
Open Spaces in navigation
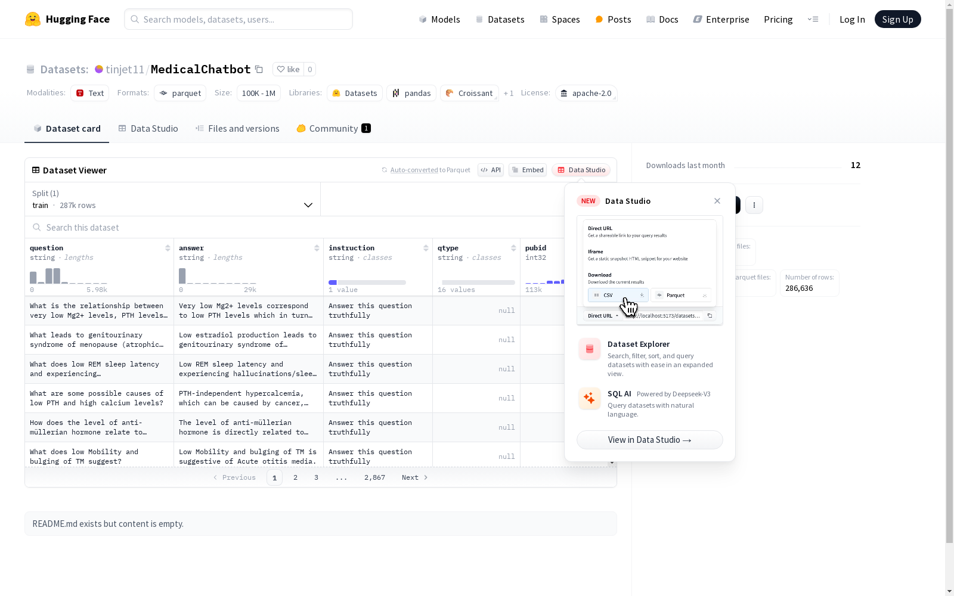pos(559,19)
